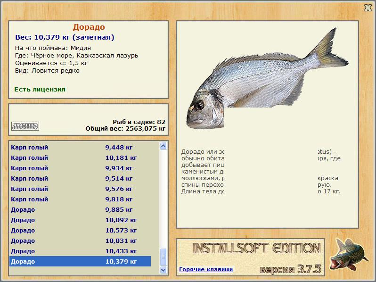Screen dimensions: 376x282
Task: Click the fish list scroll down arrow
Action: coord(163,270)
